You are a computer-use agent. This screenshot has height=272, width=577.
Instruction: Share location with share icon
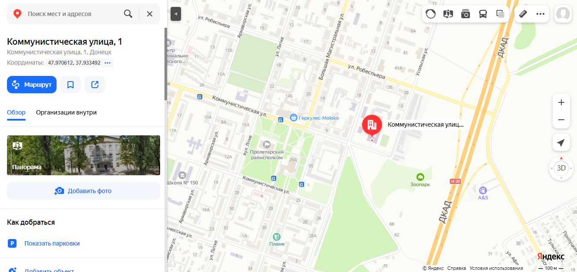click(95, 85)
